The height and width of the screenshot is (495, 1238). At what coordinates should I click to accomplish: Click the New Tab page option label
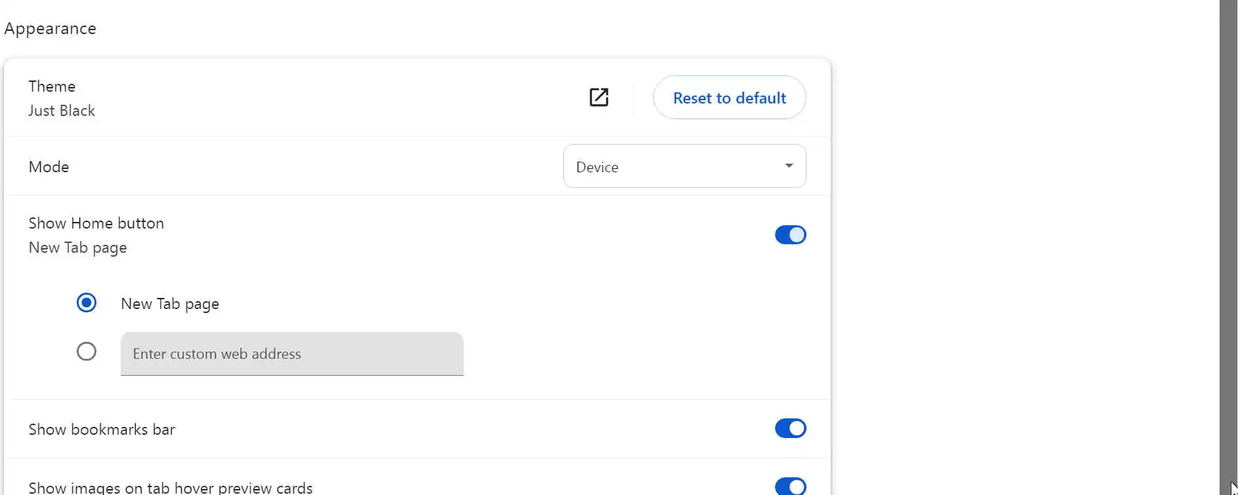[x=170, y=304]
